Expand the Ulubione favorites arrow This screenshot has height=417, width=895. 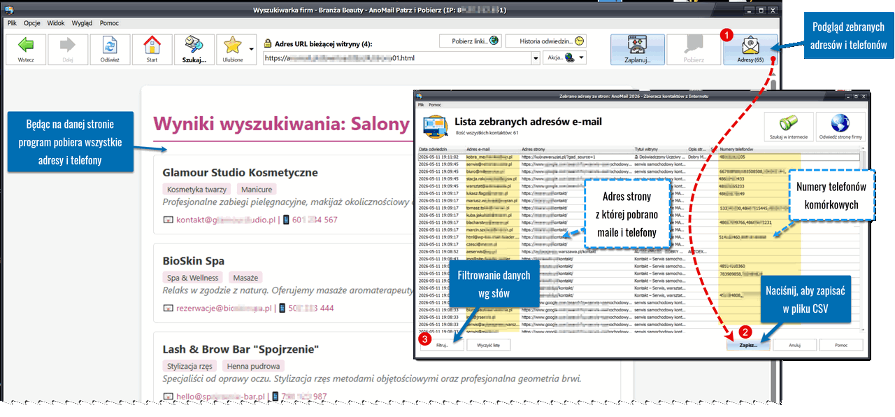click(x=251, y=50)
